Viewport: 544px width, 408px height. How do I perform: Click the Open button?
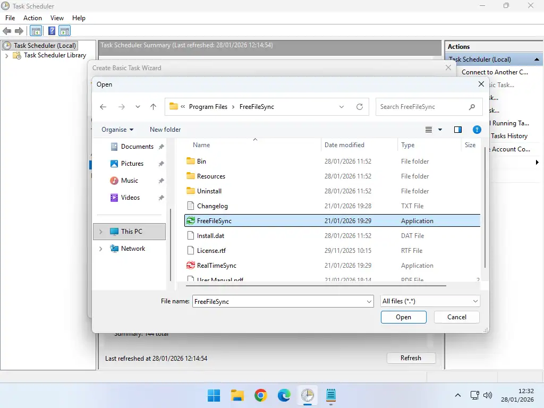(403, 317)
